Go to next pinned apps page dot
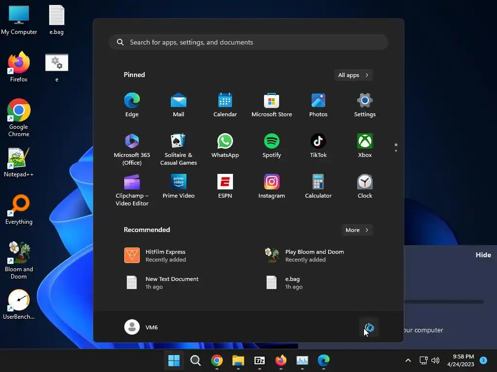Image resolution: width=497 pixels, height=372 pixels. click(396, 151)
